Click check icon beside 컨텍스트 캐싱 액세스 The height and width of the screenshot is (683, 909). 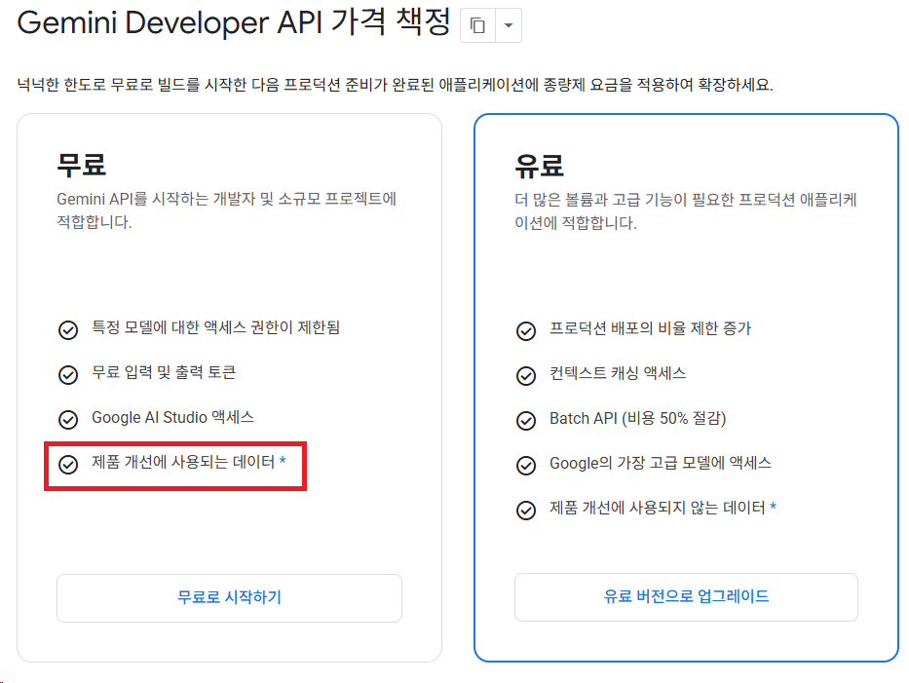click(x=526, y=376)
